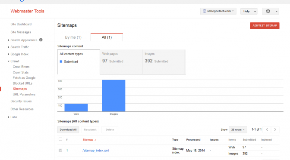
Task: Click the Indexed column header
Action: point(266,140)
